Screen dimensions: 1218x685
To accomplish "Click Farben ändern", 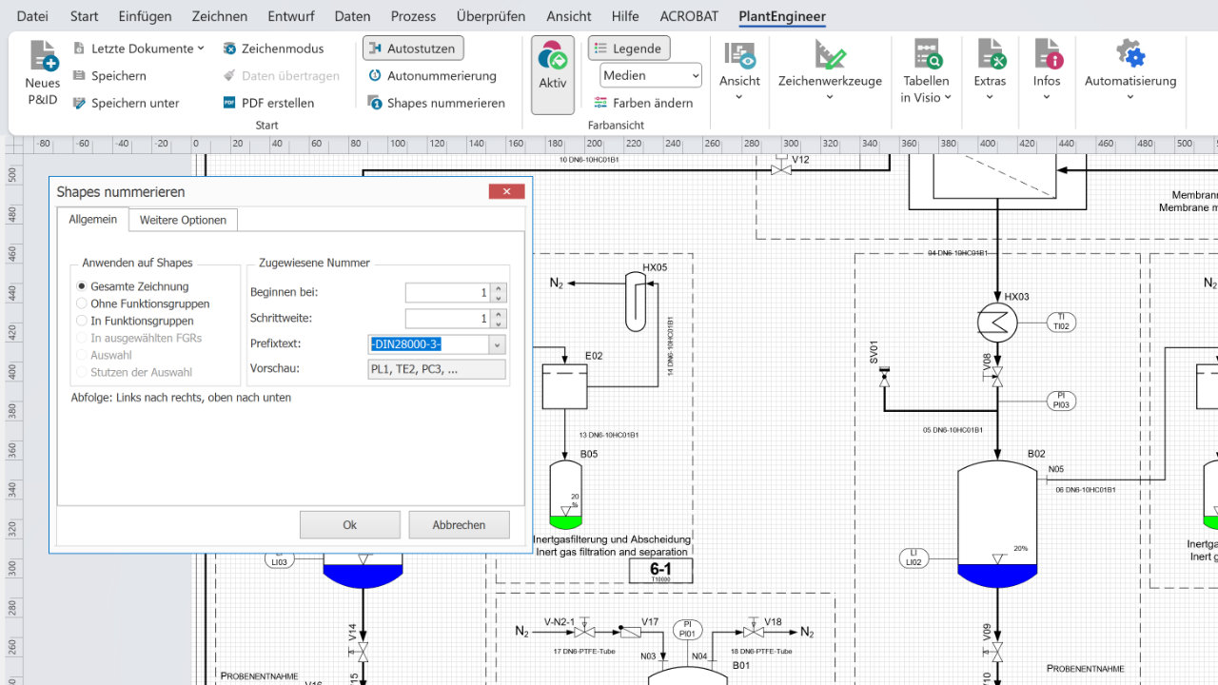I will tap(643, 103).
